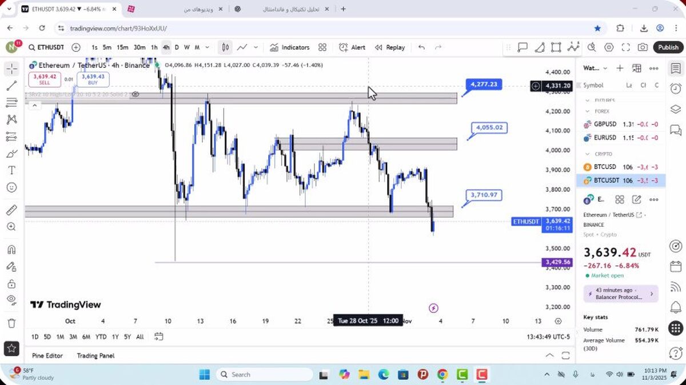Screen dimensions: 686x385
Task: Select the 1D date range
Action: pyautogui.click(x=35, y=337)
